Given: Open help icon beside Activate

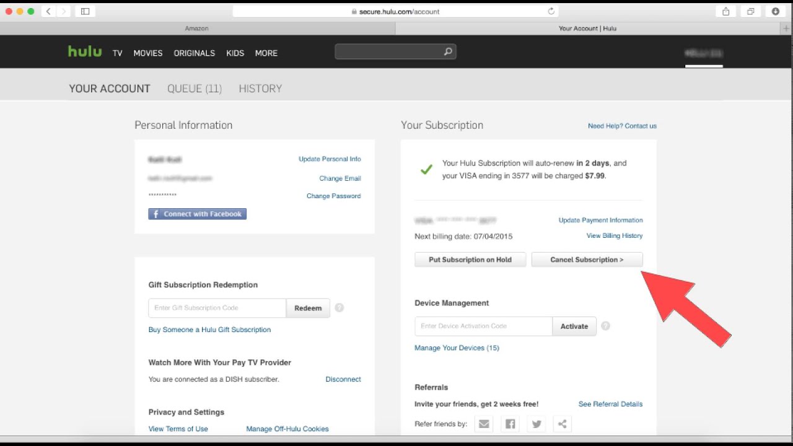Looking at the screenshot, I should [x=605, y=326].
